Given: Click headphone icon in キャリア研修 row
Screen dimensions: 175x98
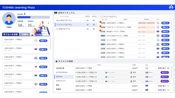Looking at the screenshot, I should coord(158,40).
